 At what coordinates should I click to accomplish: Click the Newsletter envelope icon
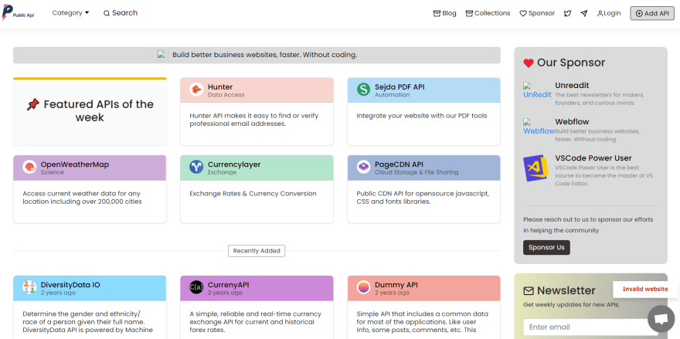pos(529,290)
